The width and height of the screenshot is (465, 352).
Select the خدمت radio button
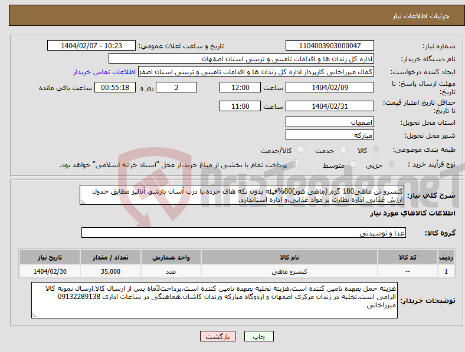click(343, 150)
